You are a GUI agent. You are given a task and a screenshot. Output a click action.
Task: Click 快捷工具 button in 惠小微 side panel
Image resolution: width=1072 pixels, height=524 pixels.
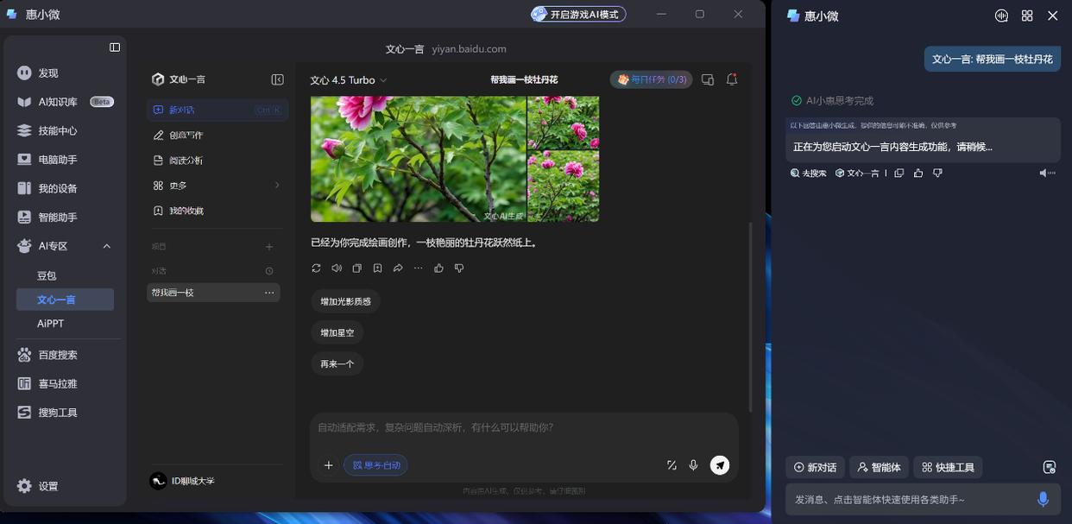tap(948, 467)
